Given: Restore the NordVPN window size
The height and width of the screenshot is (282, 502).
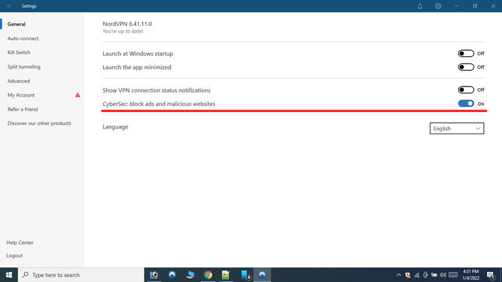Looking at the screenshot, I should [x=475, y=6].
